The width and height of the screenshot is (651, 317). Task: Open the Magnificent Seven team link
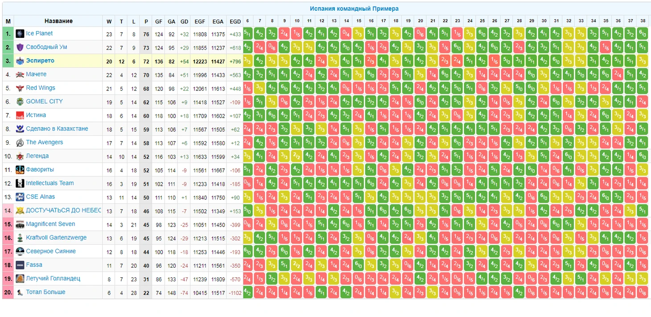(x=50, y=224)
